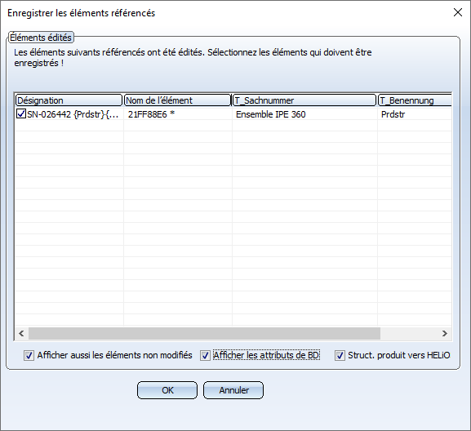Uncheck the SN-026442 {Prdstr} row checkbox
471x431 pixels.
(x=20, y=114)
